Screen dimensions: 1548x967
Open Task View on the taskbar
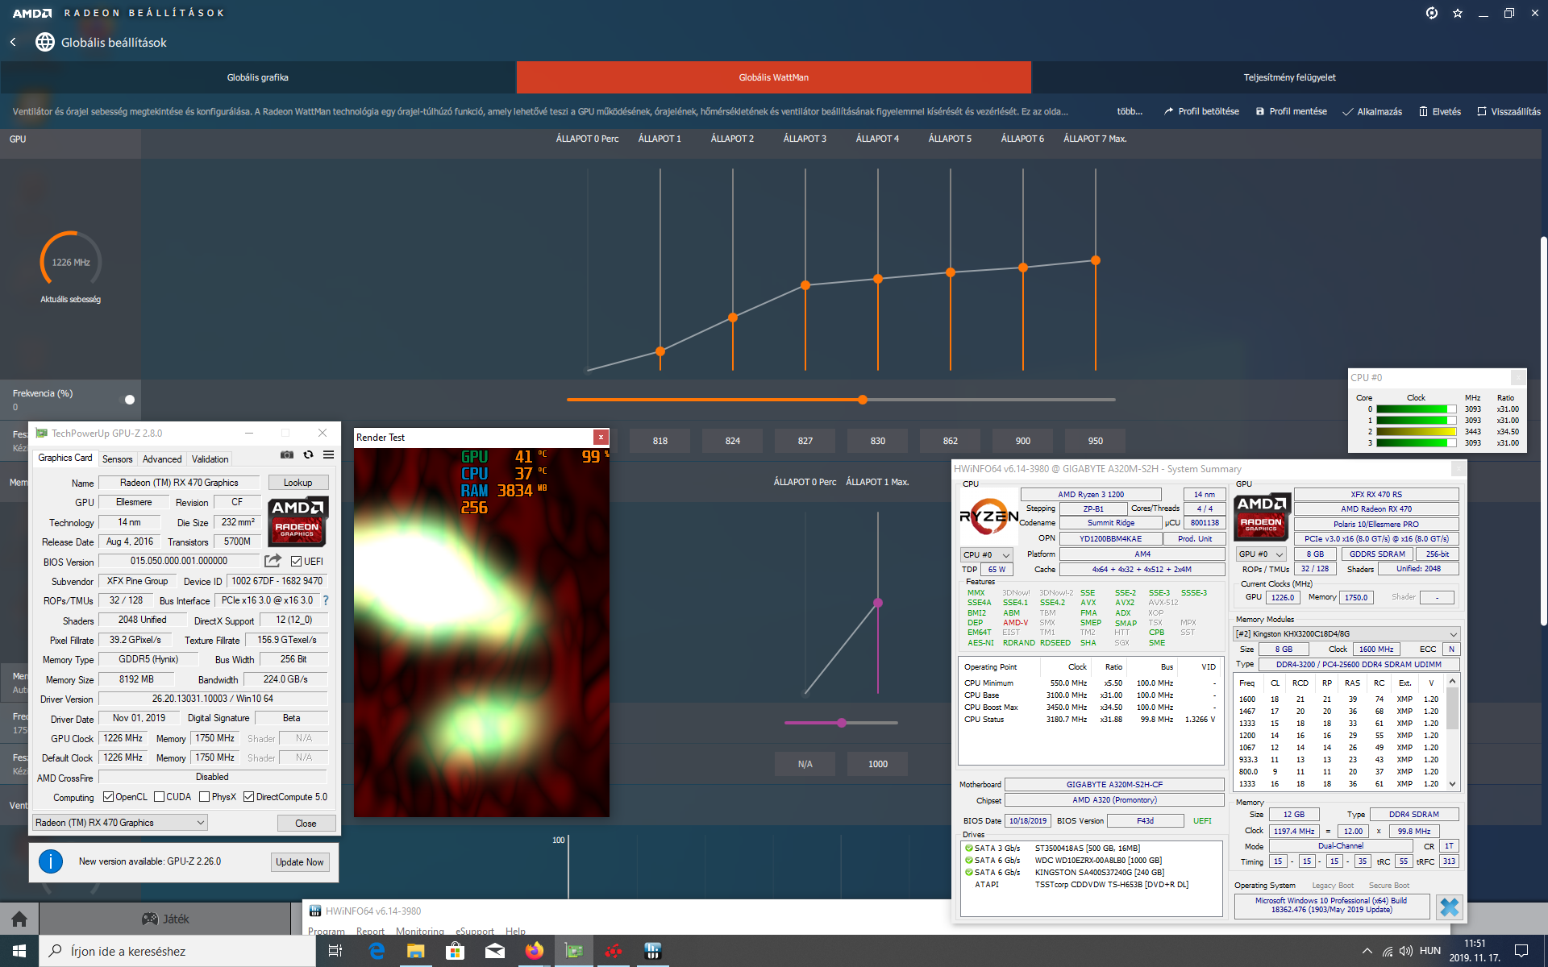tap(335, 951)
